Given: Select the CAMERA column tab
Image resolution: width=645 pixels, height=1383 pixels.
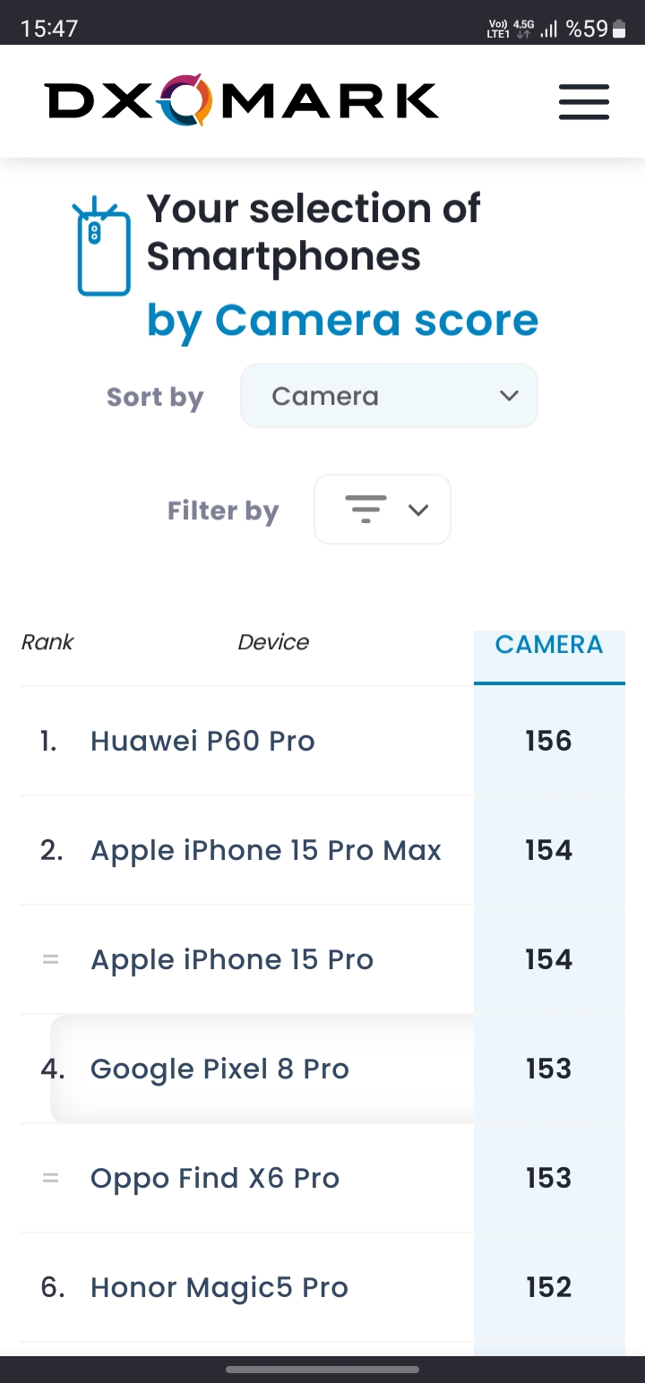Looking at the screenshot, I should 549,646.
